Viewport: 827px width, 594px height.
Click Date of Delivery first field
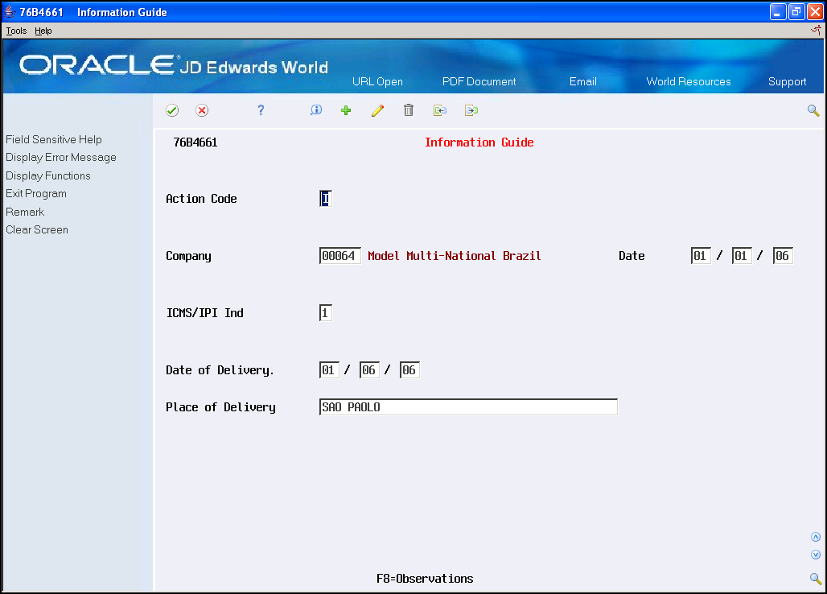click(x=329, y=369)
